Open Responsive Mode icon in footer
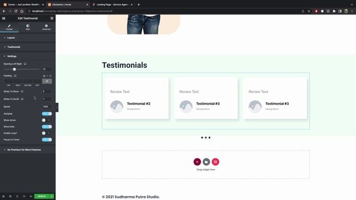The height and width of the screenshot is (200, 356). pos(24,196)
